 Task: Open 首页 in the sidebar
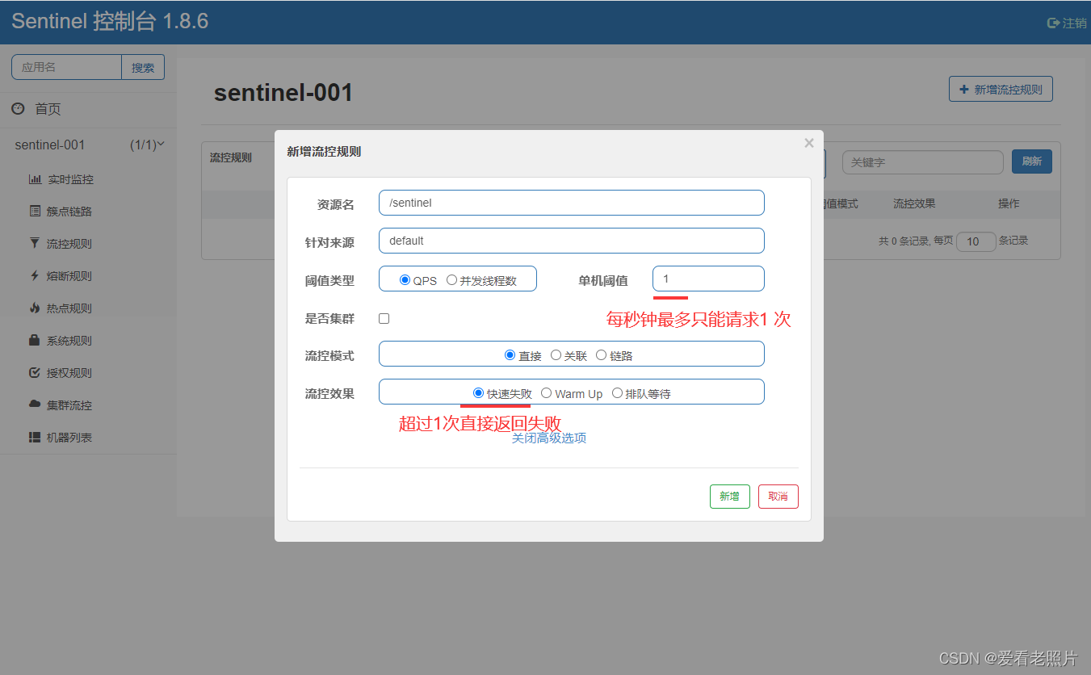pos(48,109)
